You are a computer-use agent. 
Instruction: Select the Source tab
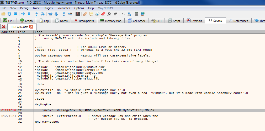(x=215, y=21)
